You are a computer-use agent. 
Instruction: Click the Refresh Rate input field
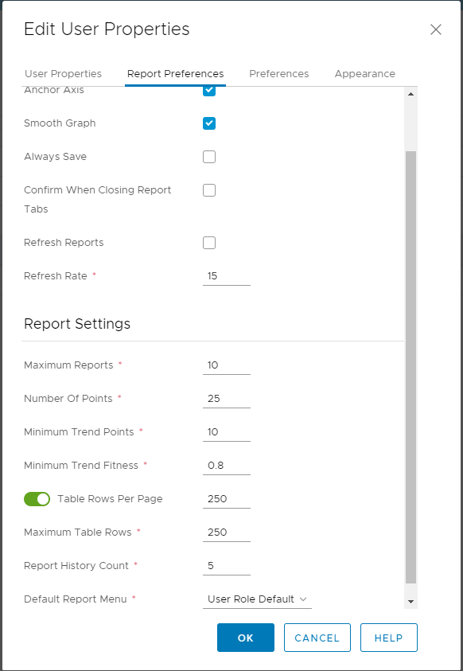[226, 276]
